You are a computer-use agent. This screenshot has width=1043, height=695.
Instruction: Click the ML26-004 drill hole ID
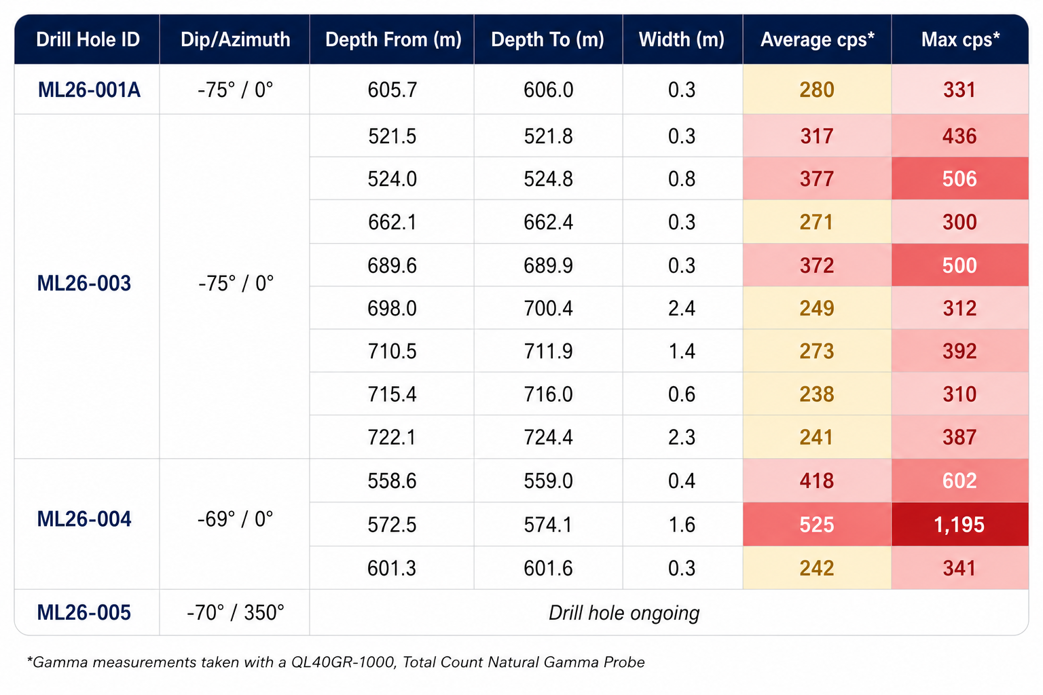(84, 519)
